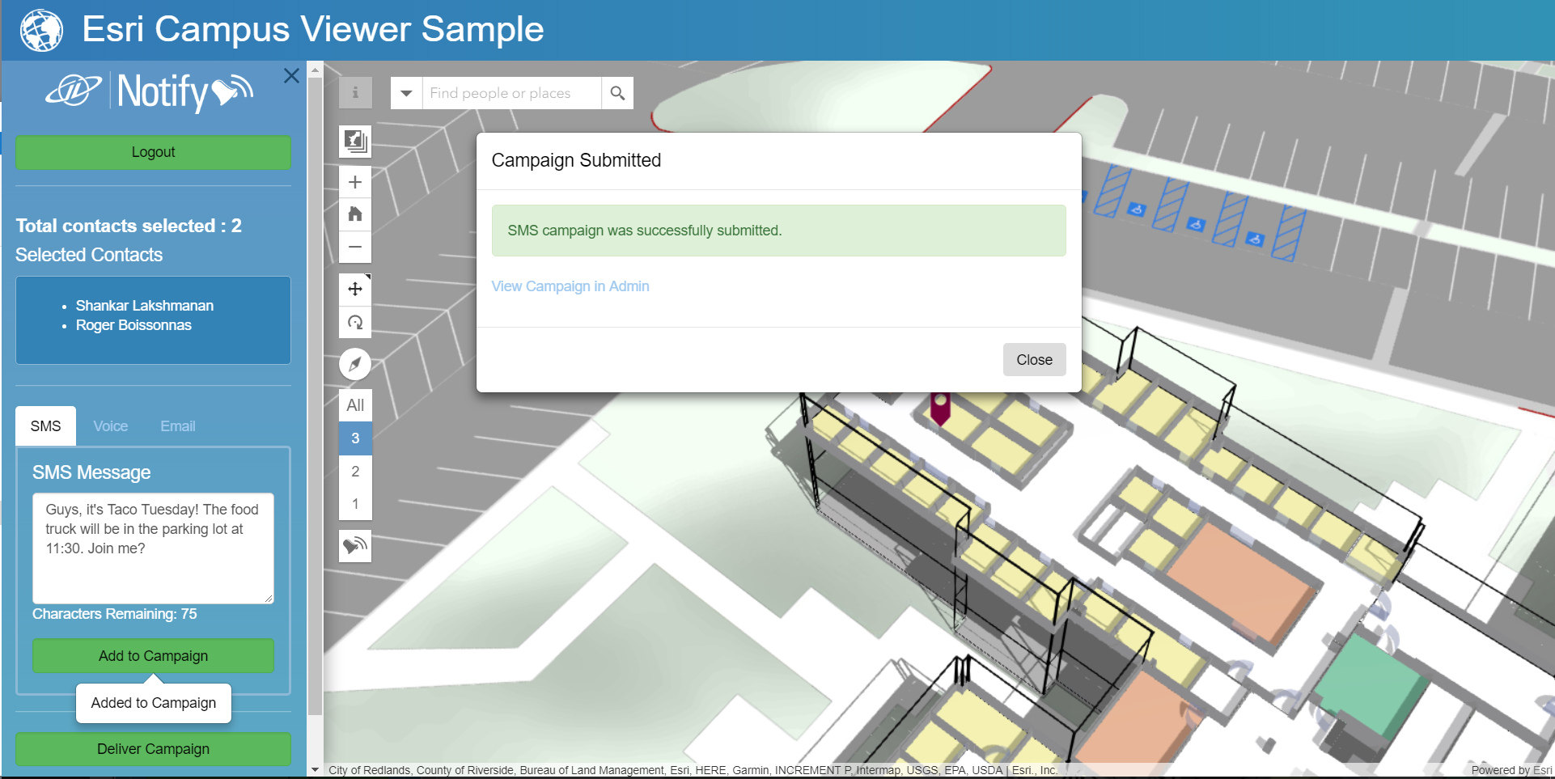The width and height of the screenshot is (1555, 779).
Task: Select floor 2 in floor picker
Action: pos(355,472)
